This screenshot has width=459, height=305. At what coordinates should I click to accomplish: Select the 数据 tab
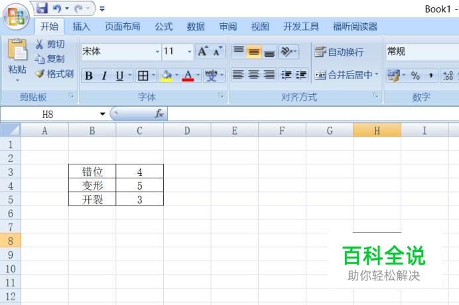(196, 27)
